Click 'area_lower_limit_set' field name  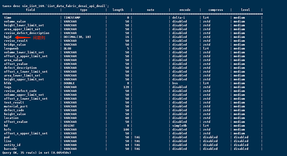pos(22,75)
